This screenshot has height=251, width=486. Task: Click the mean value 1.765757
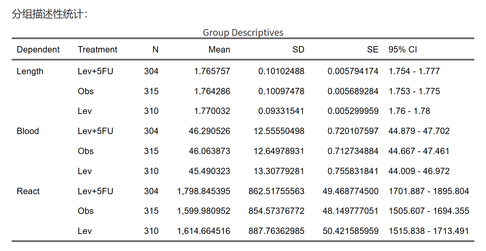pyautogui.click(x=212, y=71)
